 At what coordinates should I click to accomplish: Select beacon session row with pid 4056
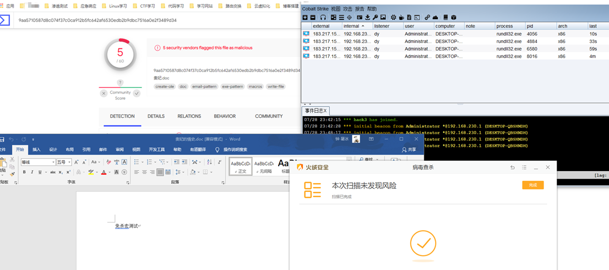tap(455, 34)
